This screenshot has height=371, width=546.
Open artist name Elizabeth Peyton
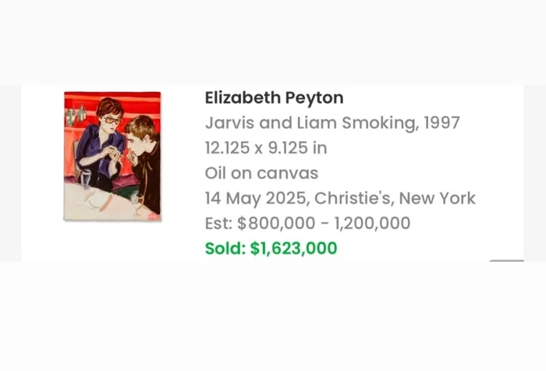[x=274, y=98]
